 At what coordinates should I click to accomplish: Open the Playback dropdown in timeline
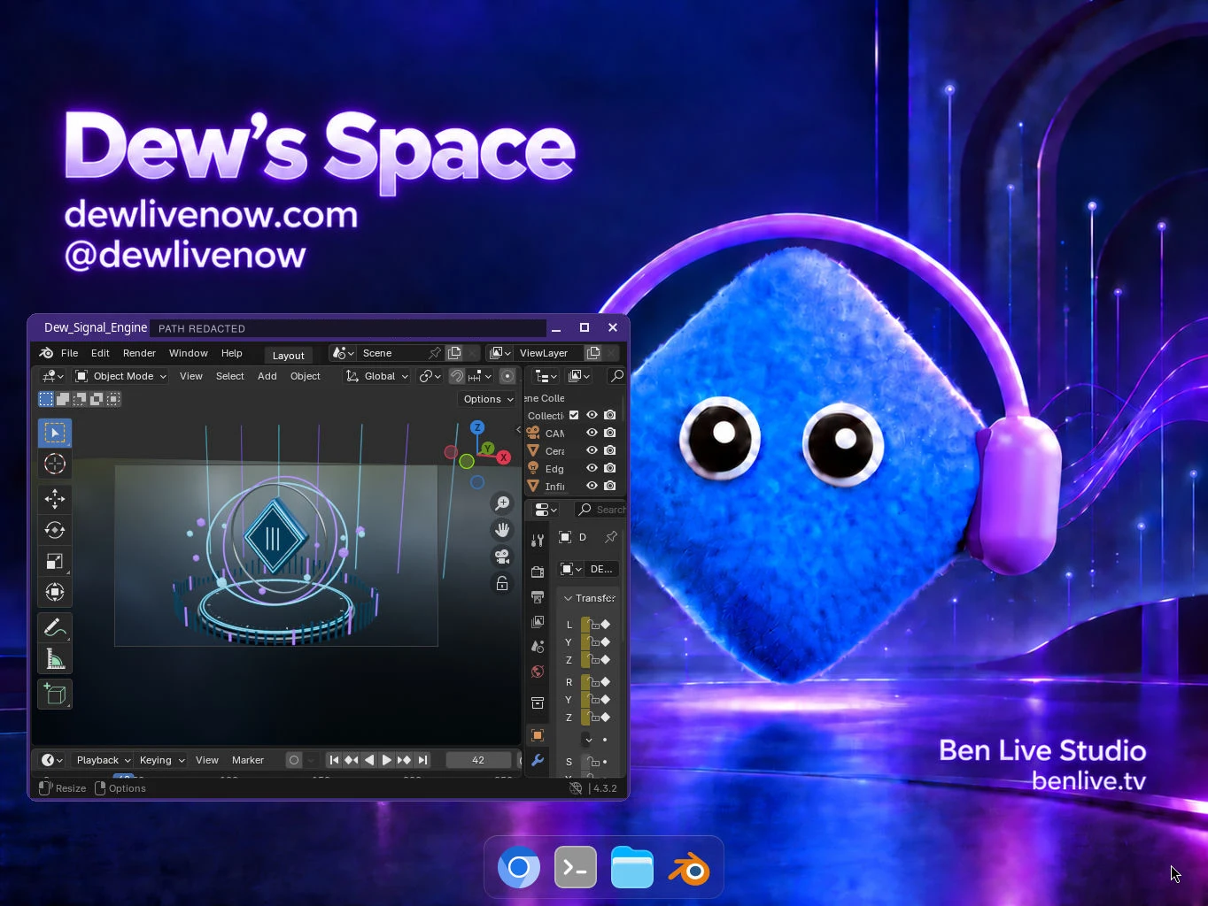103,760
